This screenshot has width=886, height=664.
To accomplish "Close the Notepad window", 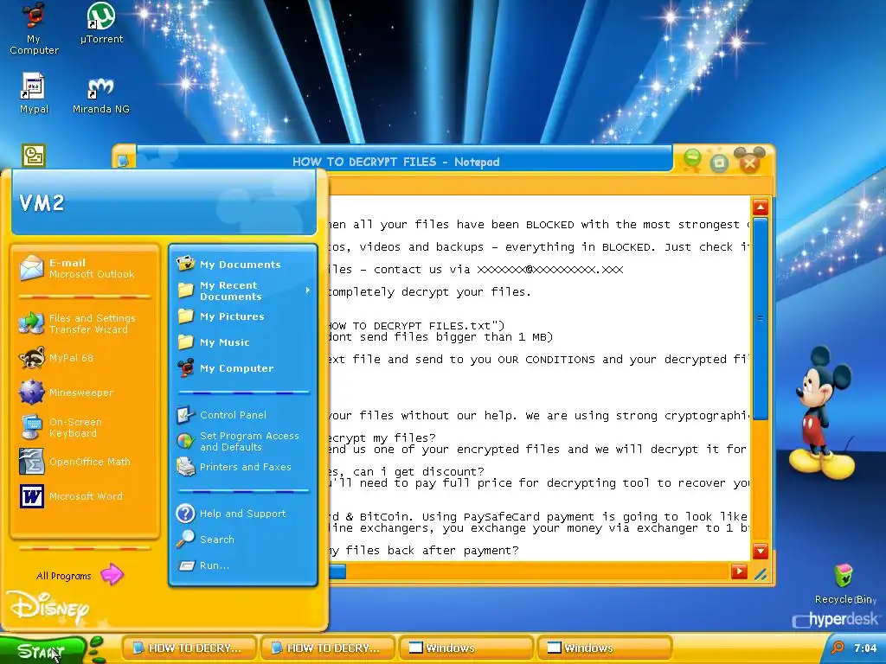I will [x=750, y=163].
